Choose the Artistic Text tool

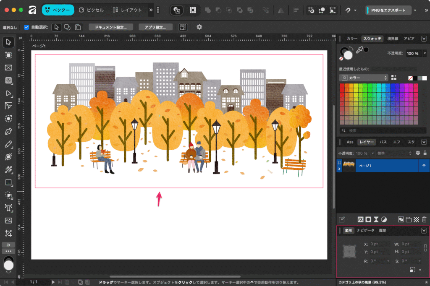click(x=8, y=208)
